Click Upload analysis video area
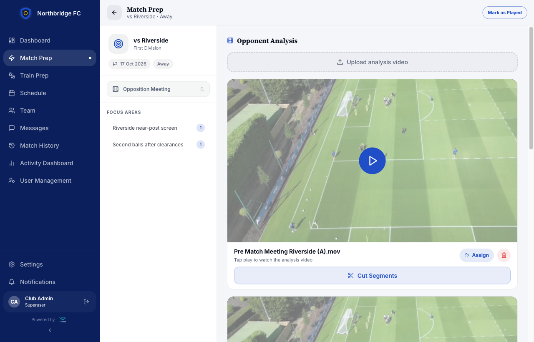Viewport: 534px width, 342px height. [x=372, y=62]
